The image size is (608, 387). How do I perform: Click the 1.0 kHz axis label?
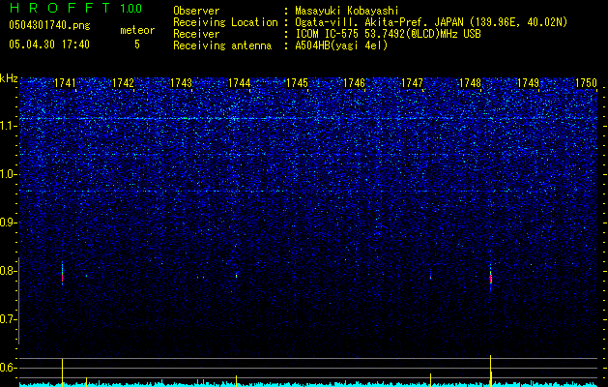(x=9, y=174)
